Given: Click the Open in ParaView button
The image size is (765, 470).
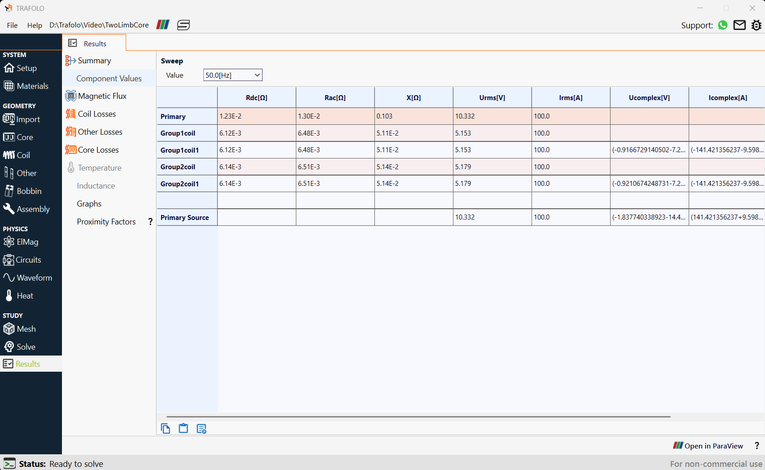Looking at the screenshot, I should pyautogui.click(x=708, y=446).
